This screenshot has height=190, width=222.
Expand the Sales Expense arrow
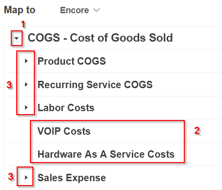26,177
